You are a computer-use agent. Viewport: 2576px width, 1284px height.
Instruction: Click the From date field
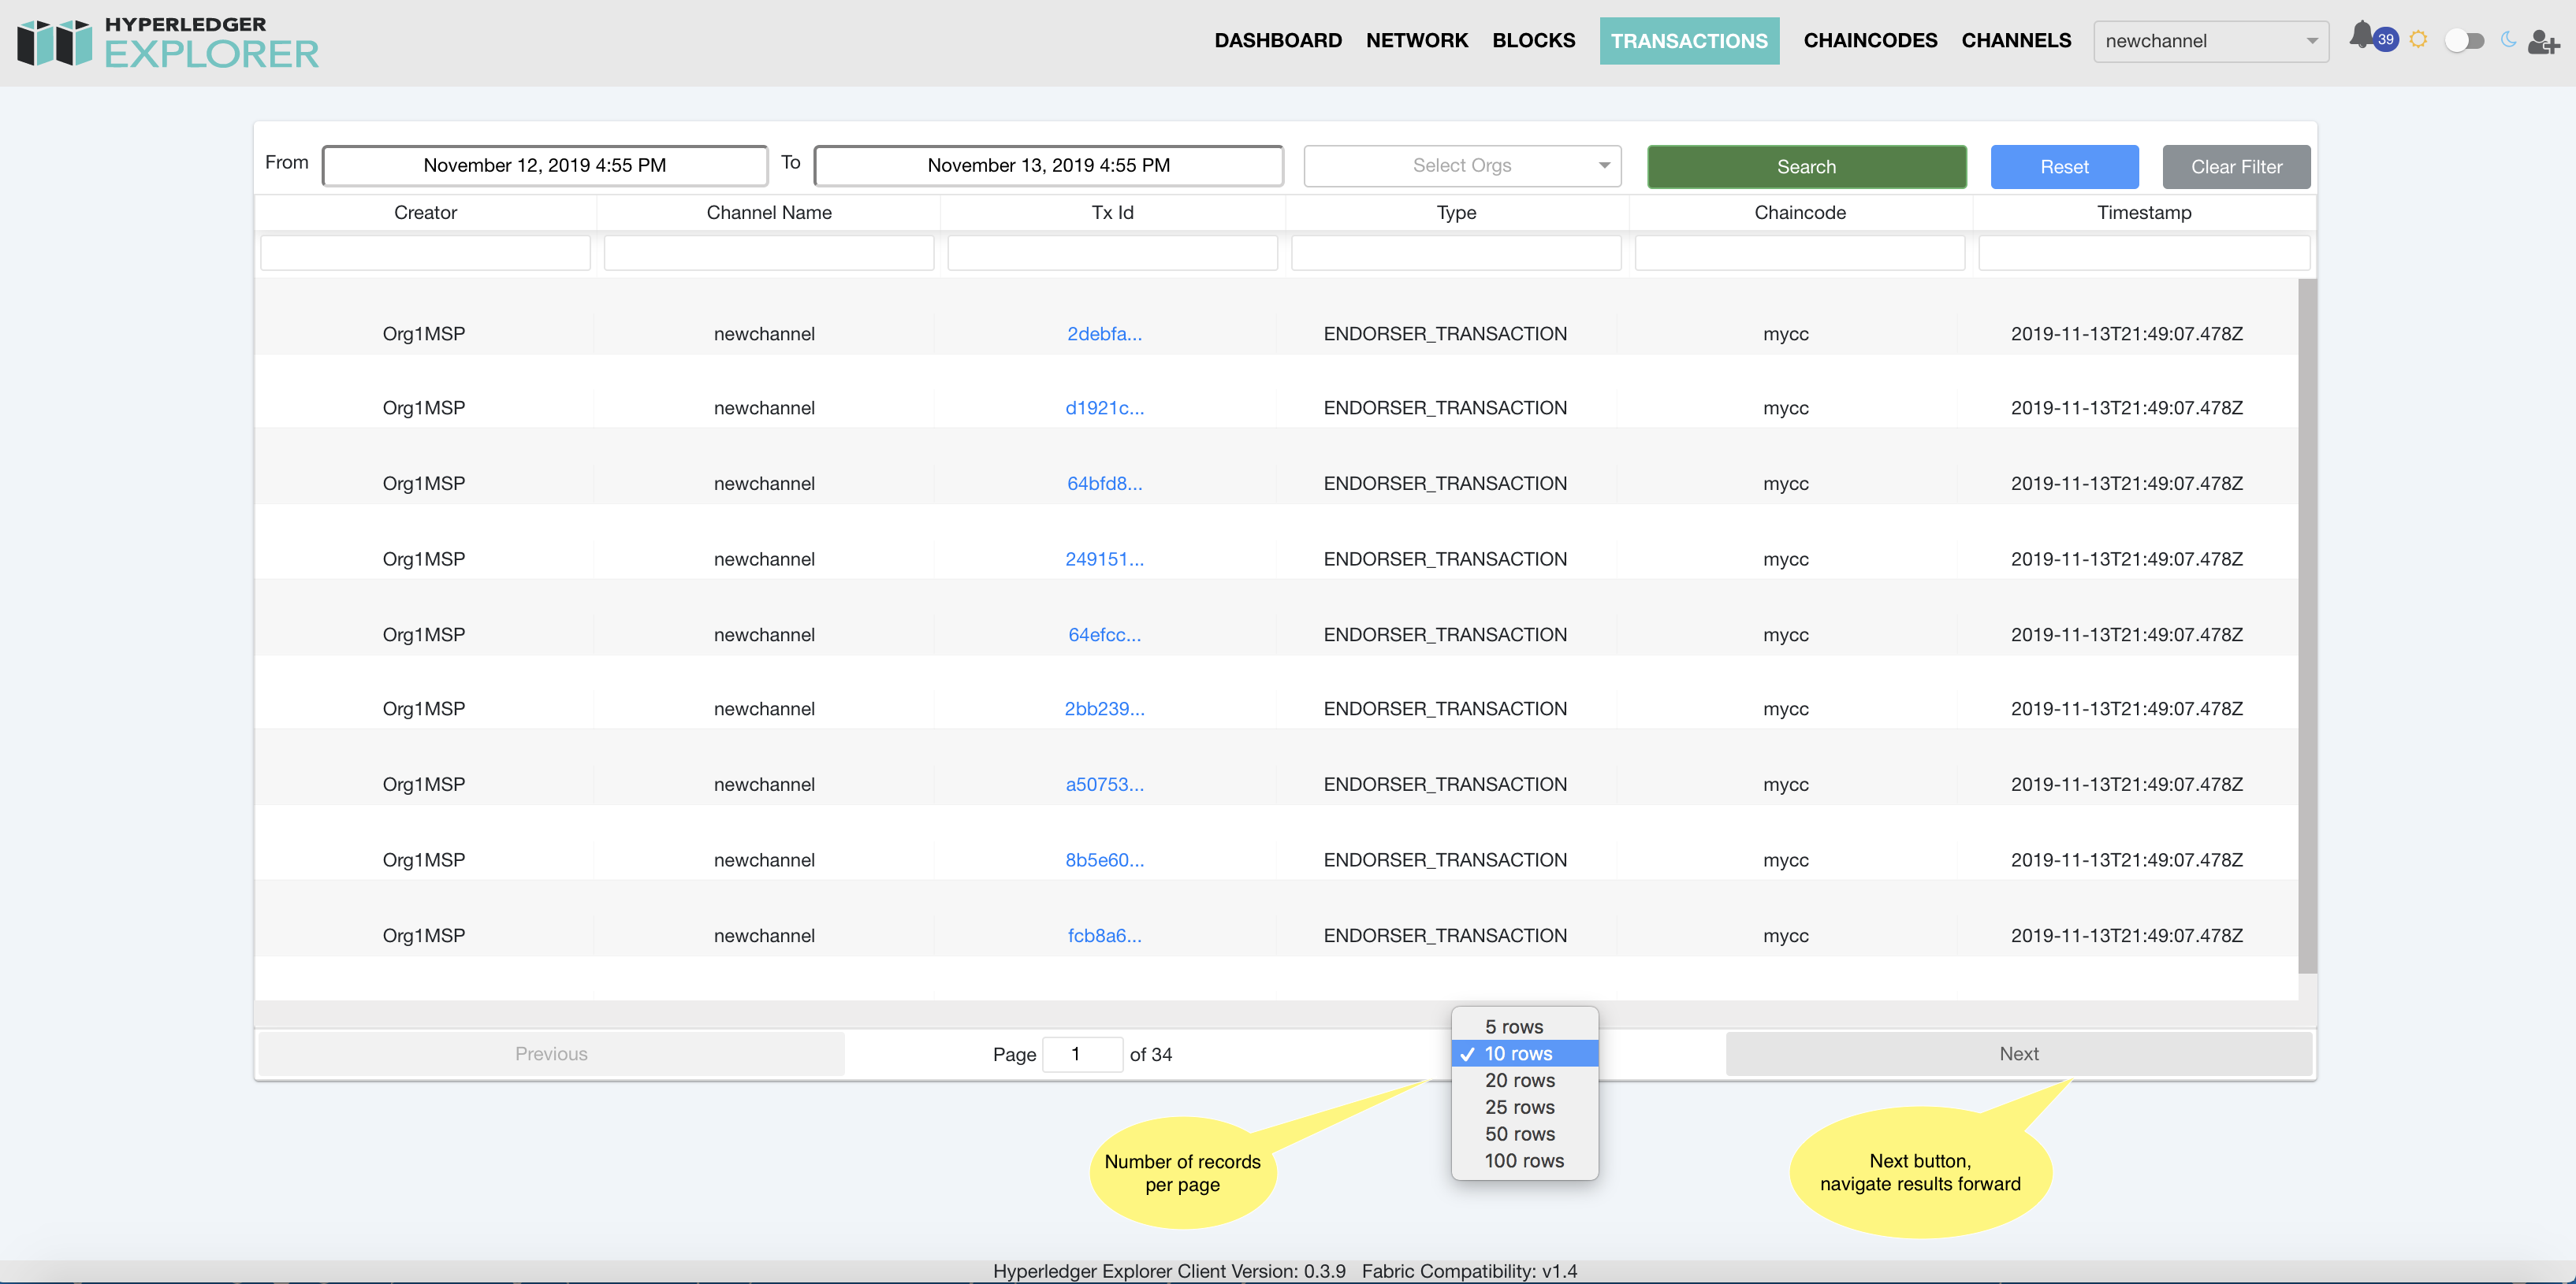[545, 166]
